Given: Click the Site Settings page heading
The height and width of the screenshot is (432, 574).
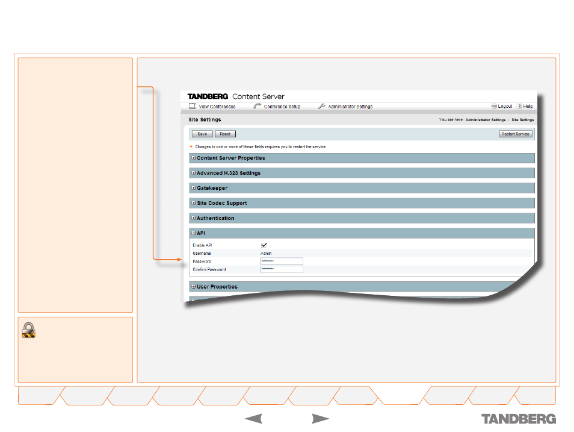Looking at the screenshot, I should click(205, 119).
